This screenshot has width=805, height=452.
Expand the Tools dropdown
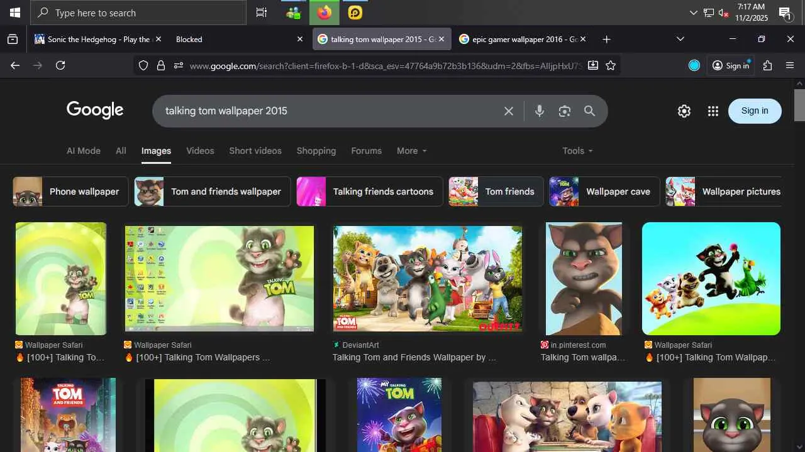577,151
